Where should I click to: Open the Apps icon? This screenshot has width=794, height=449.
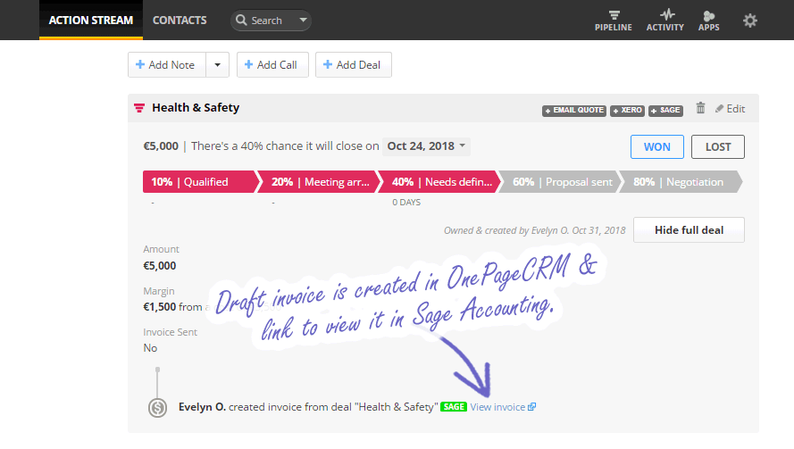pos(708,21)
